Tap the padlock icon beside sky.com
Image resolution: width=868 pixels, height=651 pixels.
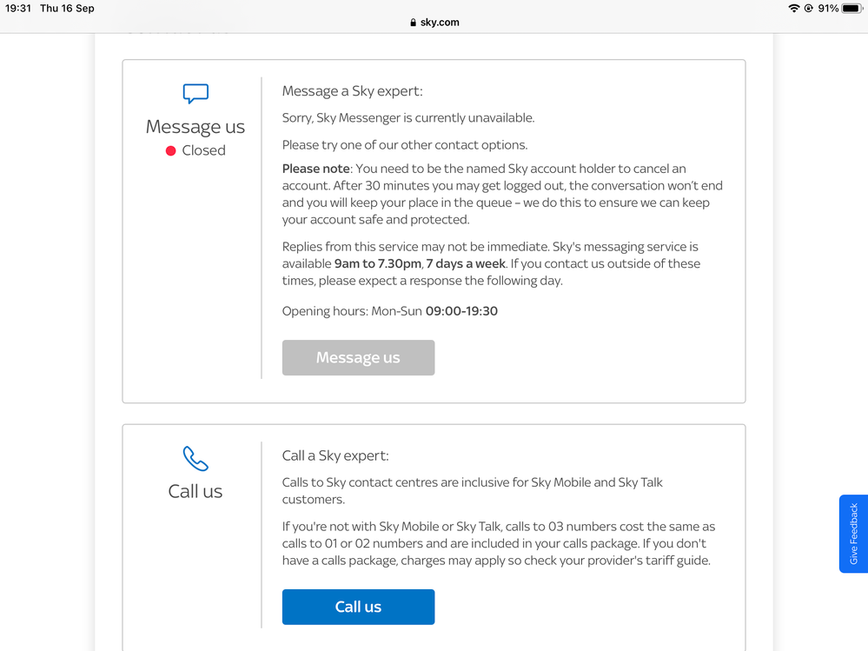click(414, 23)
